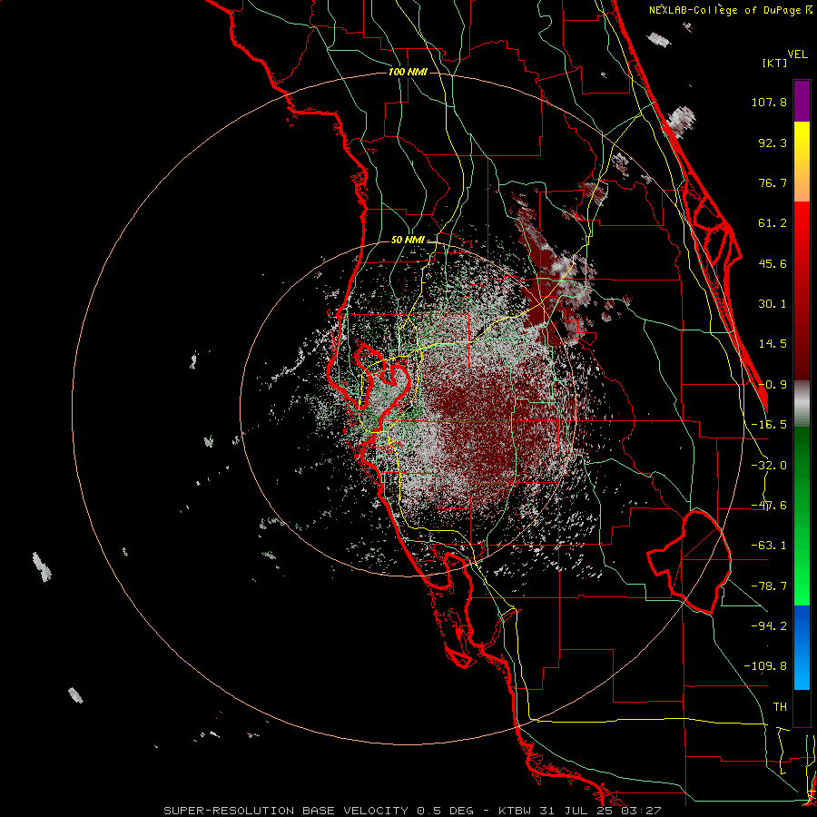Click the VEL legend title
Screen dimensions: 817x817
click(797, 54)
